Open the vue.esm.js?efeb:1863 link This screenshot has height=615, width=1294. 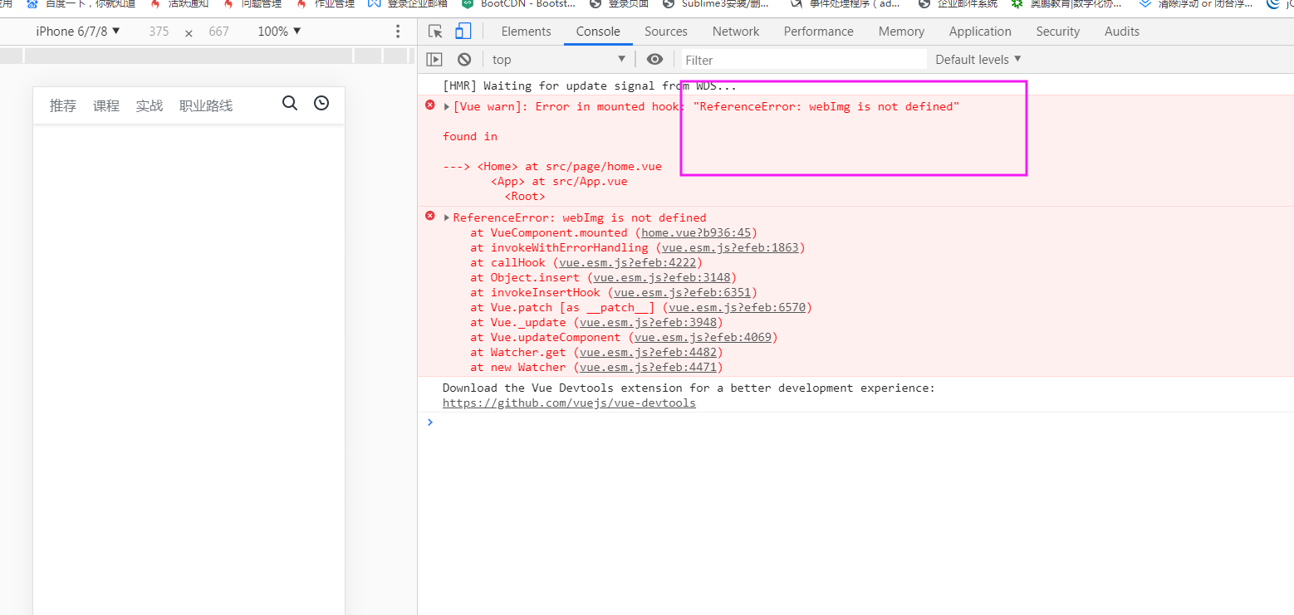click(730, 247)
